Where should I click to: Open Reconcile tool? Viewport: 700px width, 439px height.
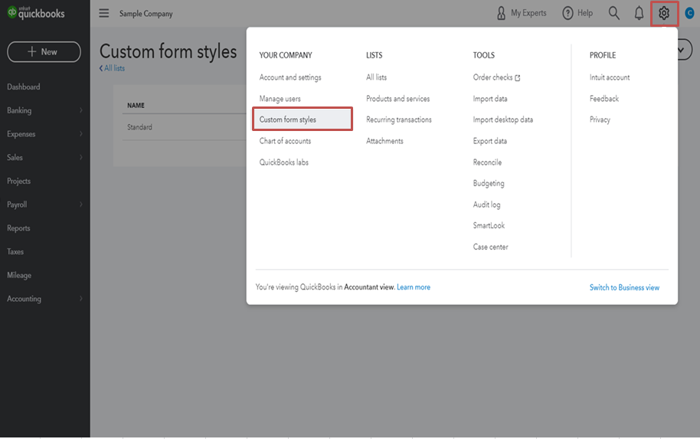click(487, 162)
